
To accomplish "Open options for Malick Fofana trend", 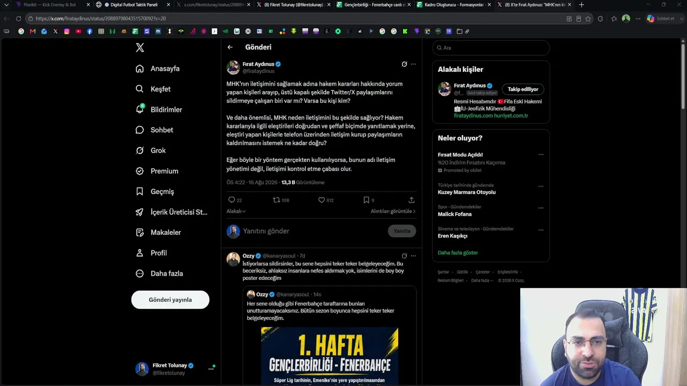I will point(540,208).
